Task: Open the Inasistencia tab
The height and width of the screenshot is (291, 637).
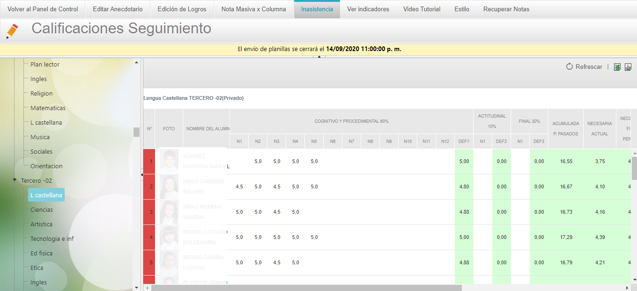Action: click(x=317, y=9)
